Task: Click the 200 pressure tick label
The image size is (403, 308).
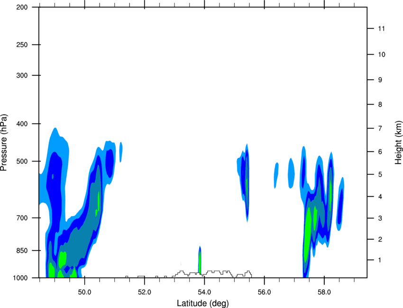Action: pos(22,7)
